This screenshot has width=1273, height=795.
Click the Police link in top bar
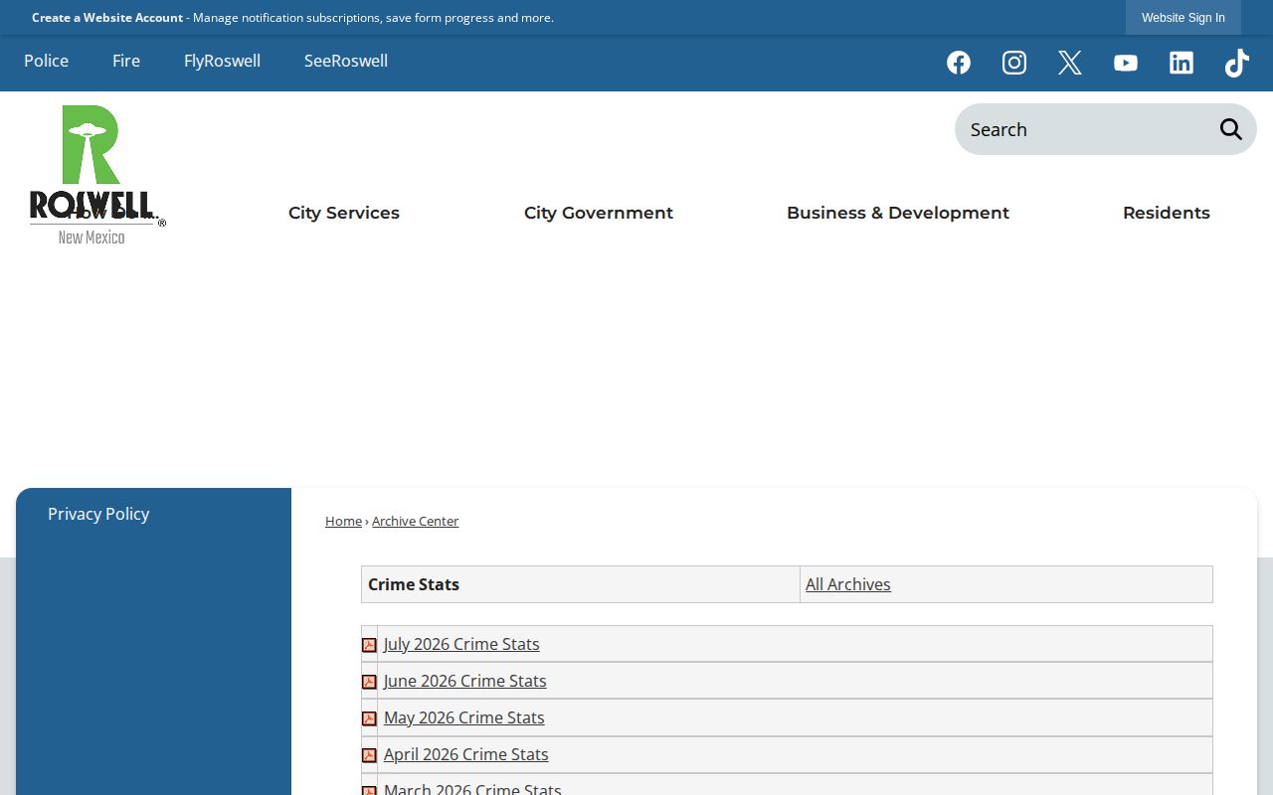(x=47, y=61)
